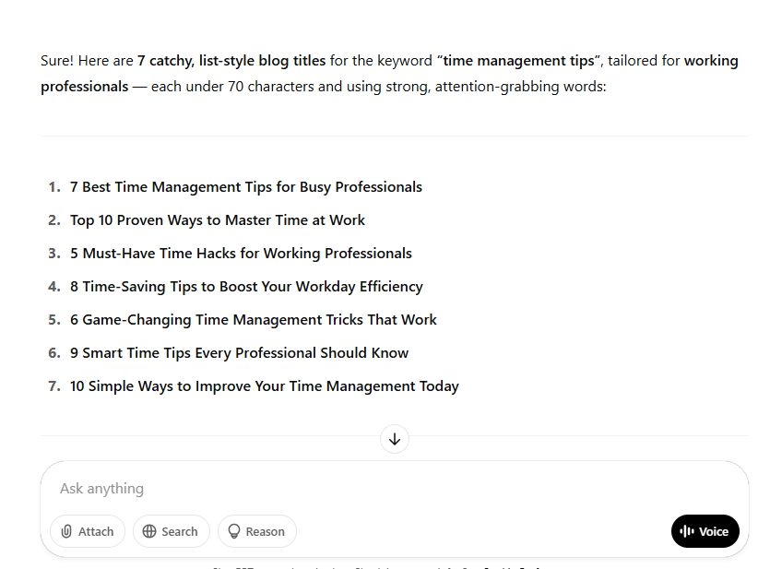Click title '8 Time-Saving Tips to Boost Your Workday'
The height and width of the screenshot is (569, 782).
pos(246,287)
